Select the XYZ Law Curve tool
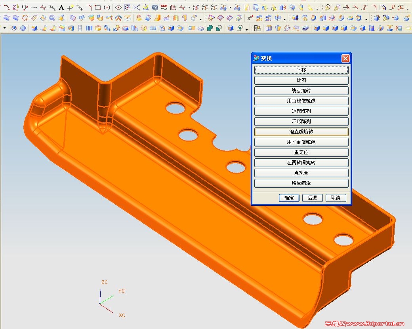412x329 pixels. [164, 8]
